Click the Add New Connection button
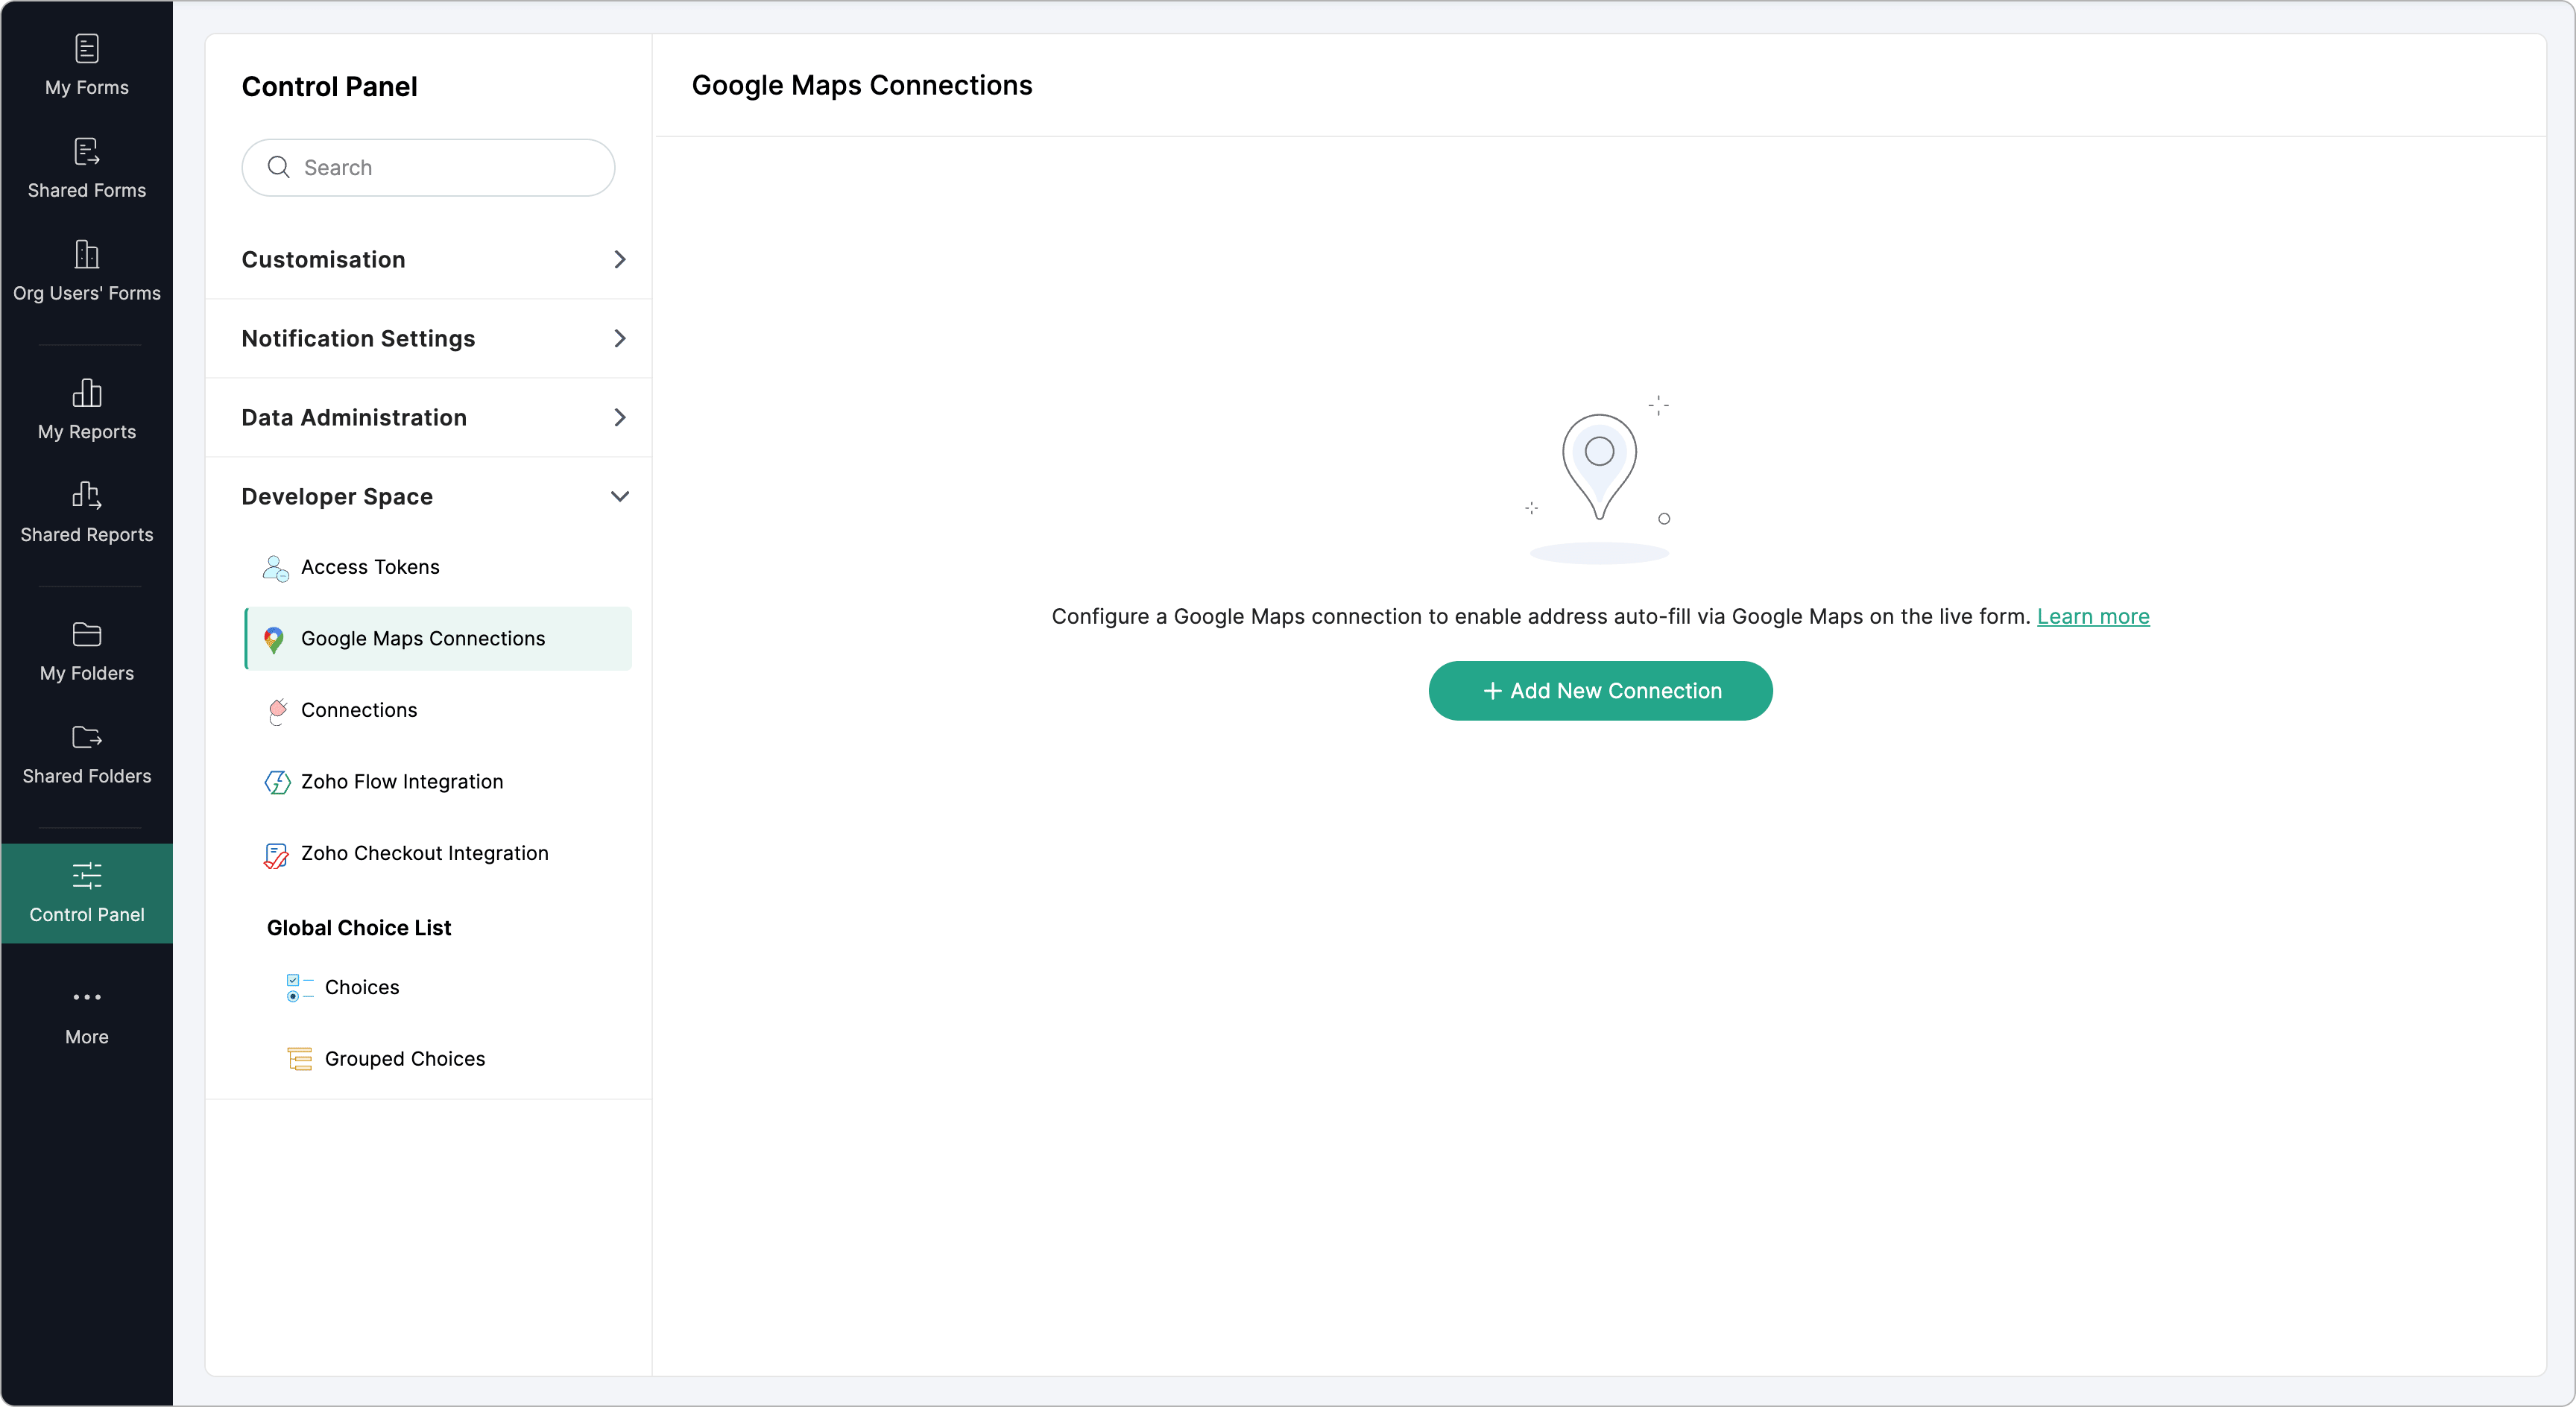Image resolution: width=2576 pixels, height=1407 pixels. pos(1600,691)
